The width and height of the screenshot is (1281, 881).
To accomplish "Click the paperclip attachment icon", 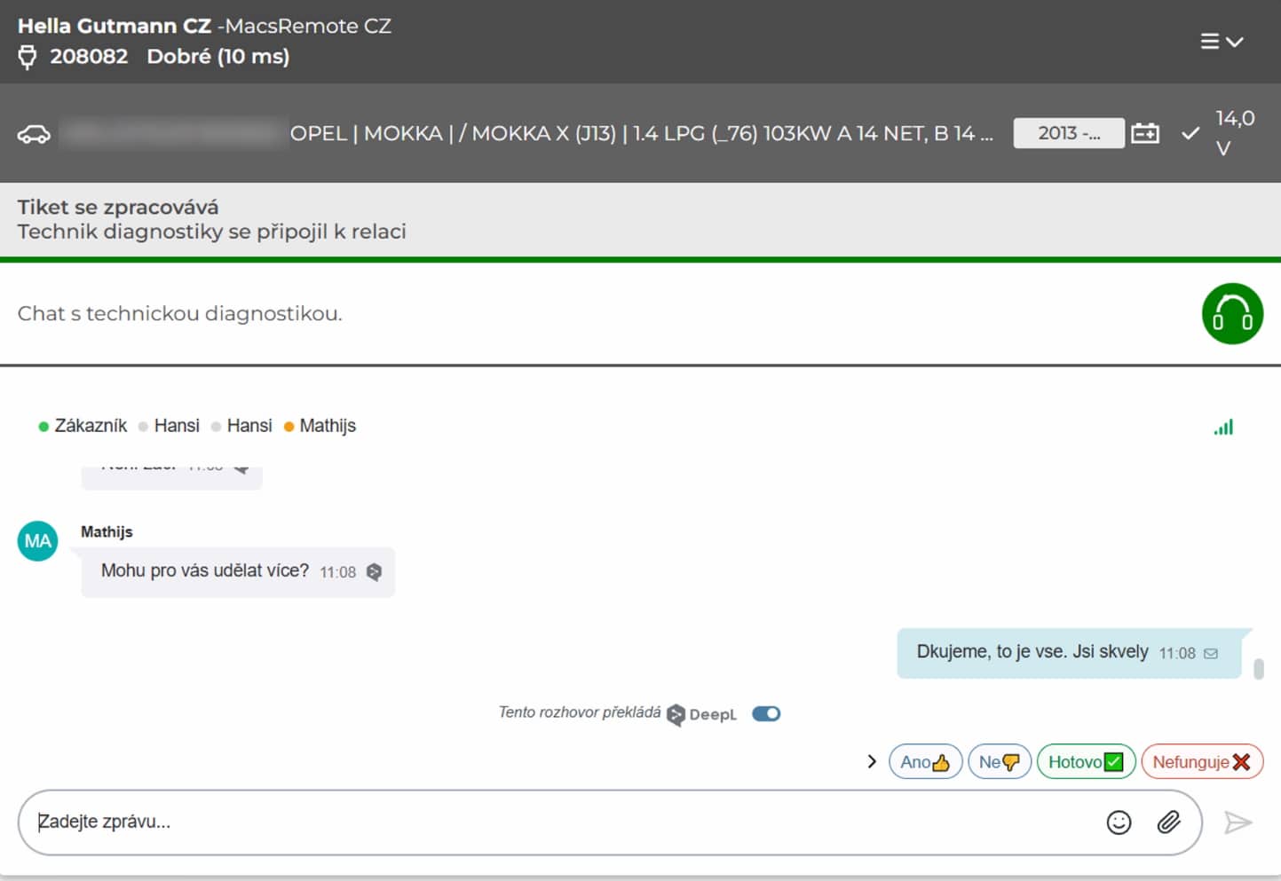I will pos(1168,822).
